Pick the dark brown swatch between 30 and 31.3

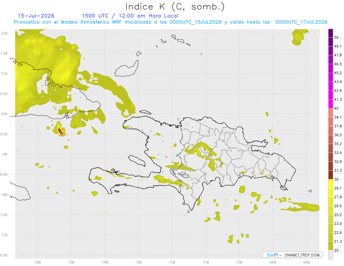(x=331, y=175)
